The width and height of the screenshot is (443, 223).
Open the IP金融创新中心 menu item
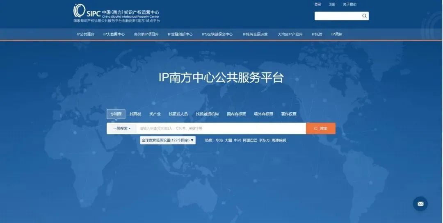(x=180, y=34)
